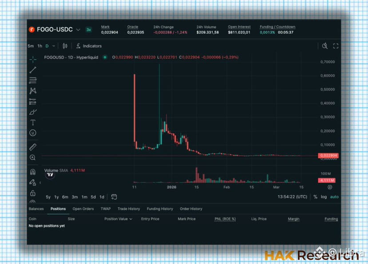Open candlestick chart style selector
This screenshot has width=368, height=264.
pos(65,46)
